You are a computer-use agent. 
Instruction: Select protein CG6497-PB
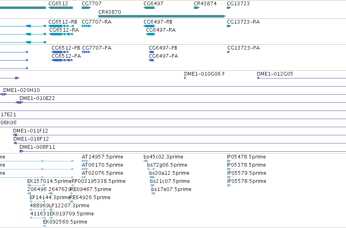pyautogui.click(x=151, y=52)
